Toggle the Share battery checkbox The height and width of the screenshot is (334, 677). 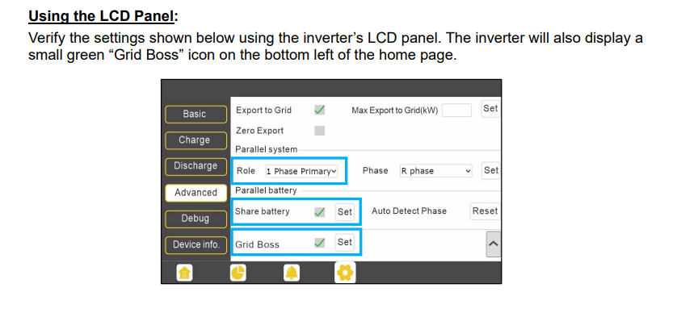pyautogui.click(x=319, y=212)
